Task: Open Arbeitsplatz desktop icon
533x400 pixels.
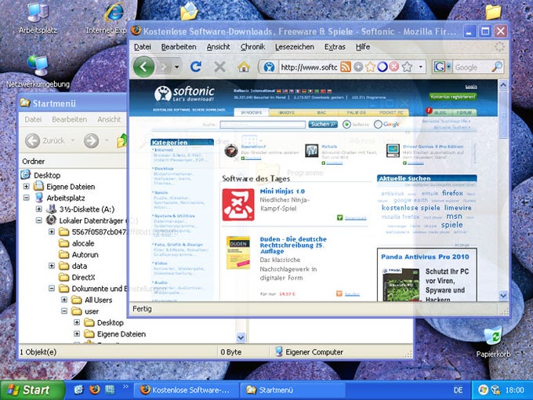Action: 38,18
